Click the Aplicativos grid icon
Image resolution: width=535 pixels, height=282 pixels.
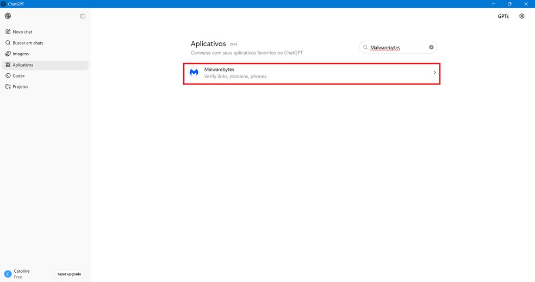[8, 65]
